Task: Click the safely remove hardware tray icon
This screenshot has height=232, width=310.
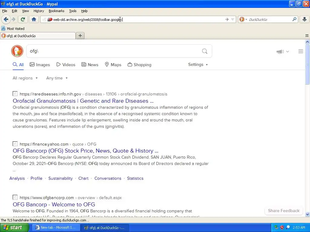Action: coord(276,228)
